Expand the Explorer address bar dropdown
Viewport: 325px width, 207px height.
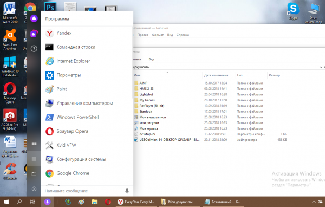321,67
